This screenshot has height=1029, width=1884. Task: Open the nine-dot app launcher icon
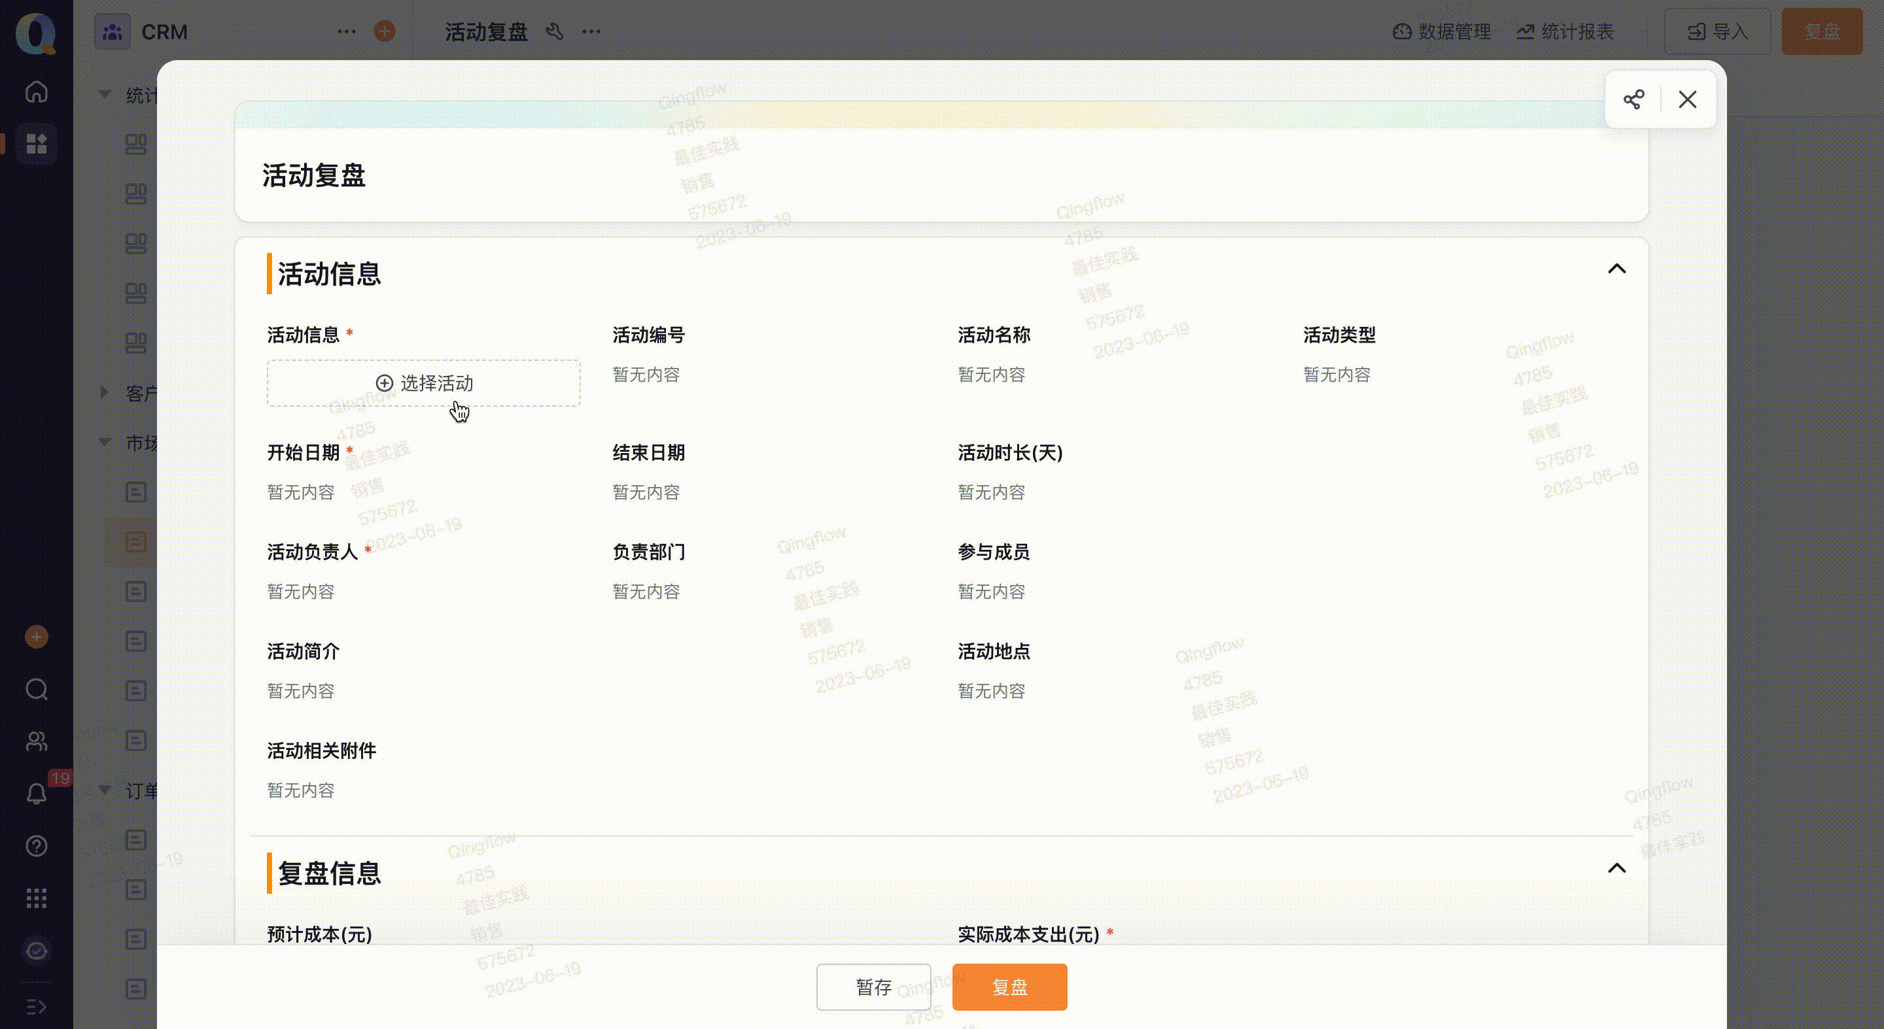[x=37, y=898]
